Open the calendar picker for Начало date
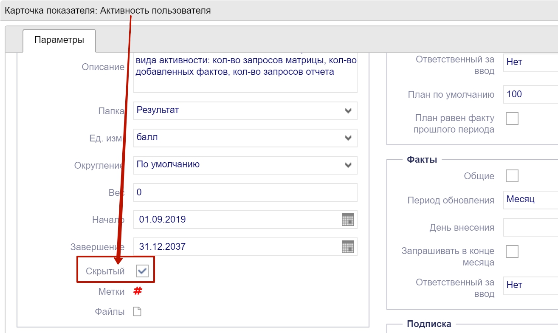This screenshot has width=558, height=333. coord(347,220)
